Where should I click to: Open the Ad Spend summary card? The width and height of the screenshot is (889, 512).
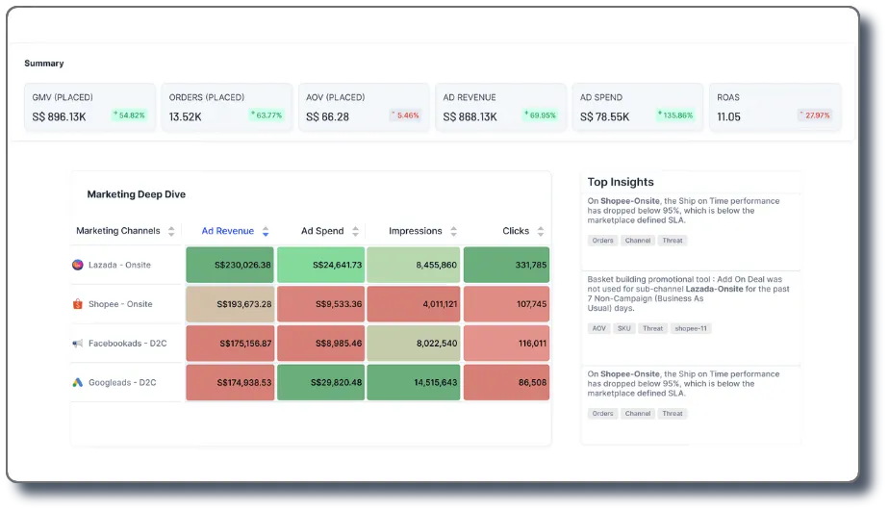638,107
